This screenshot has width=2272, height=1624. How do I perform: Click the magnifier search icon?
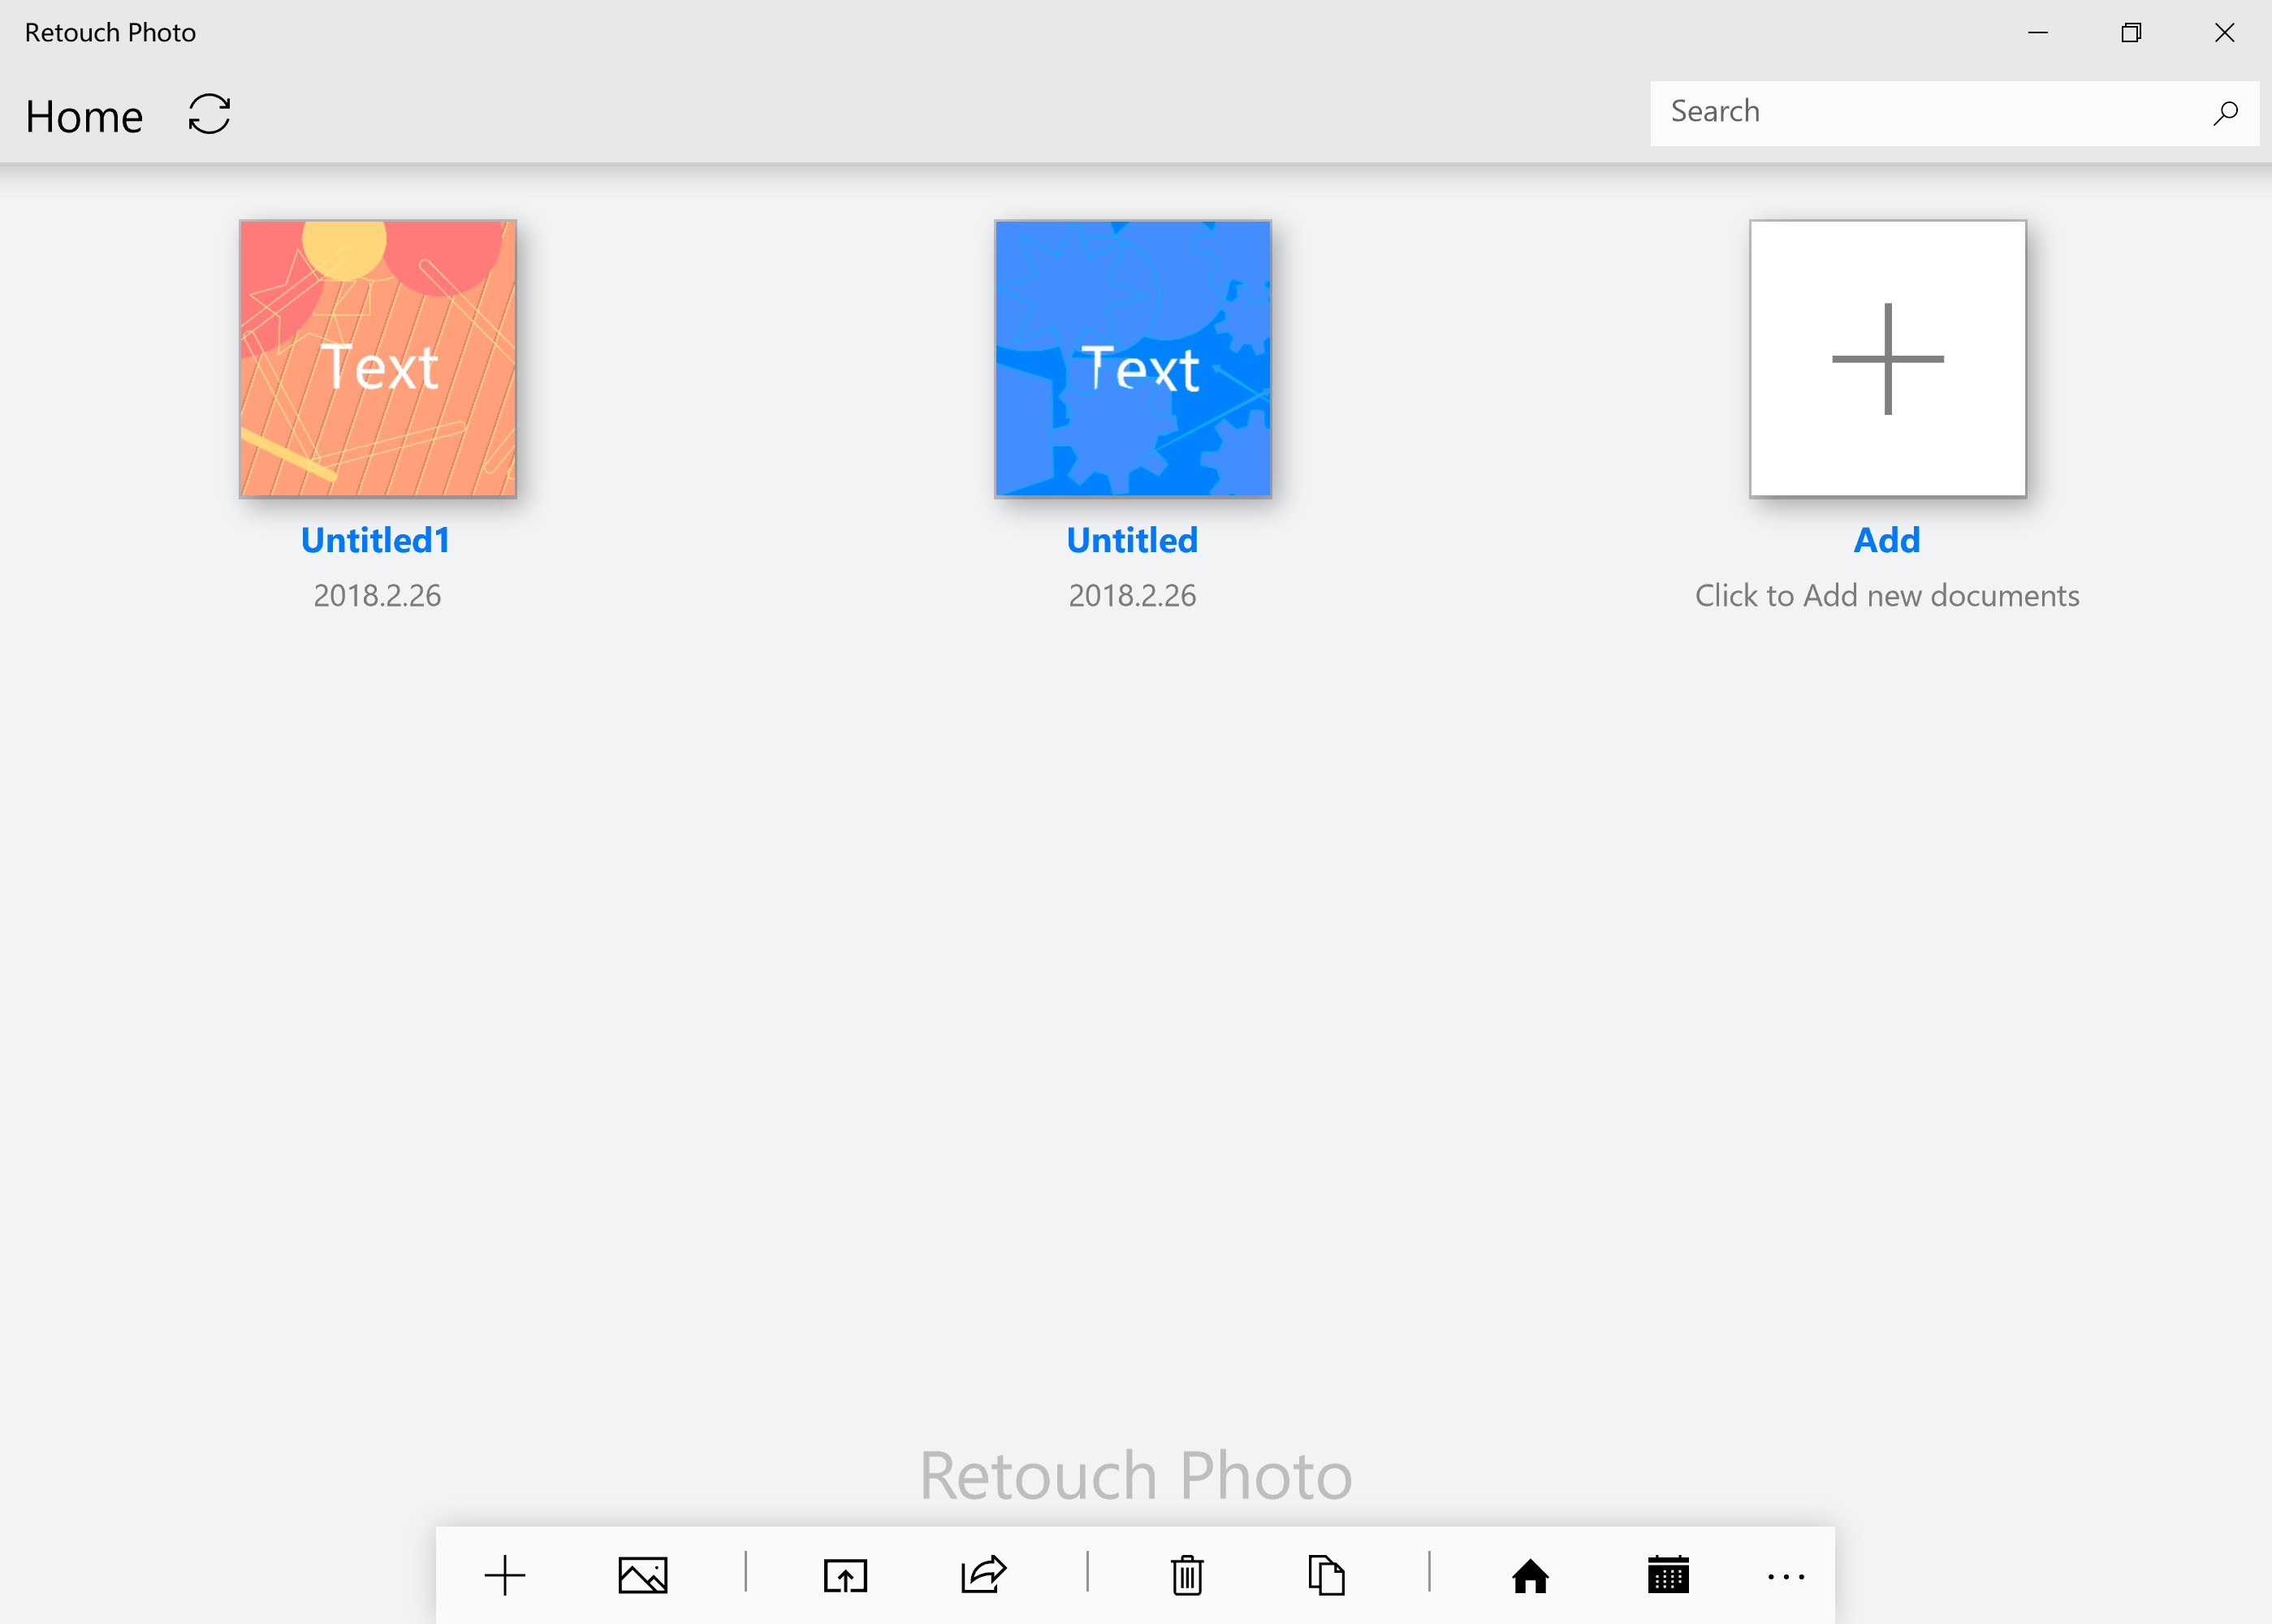tap(2225, 113)
